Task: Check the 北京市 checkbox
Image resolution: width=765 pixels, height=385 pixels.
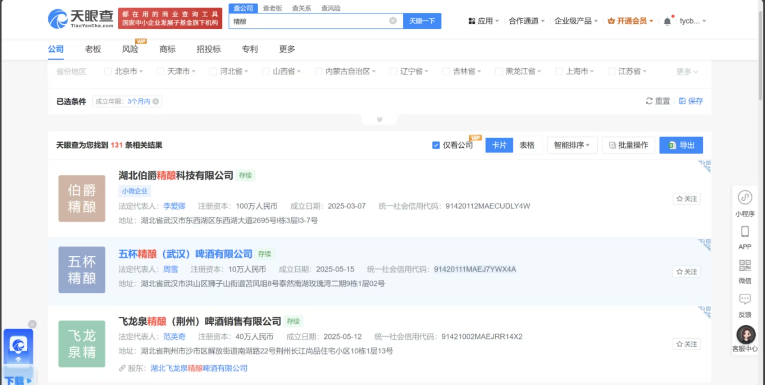Action: [108, 71]
